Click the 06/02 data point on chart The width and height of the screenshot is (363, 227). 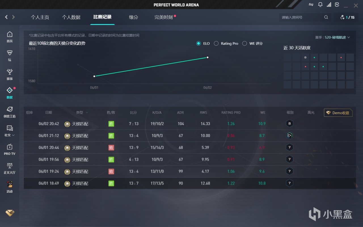coord(208,57)
